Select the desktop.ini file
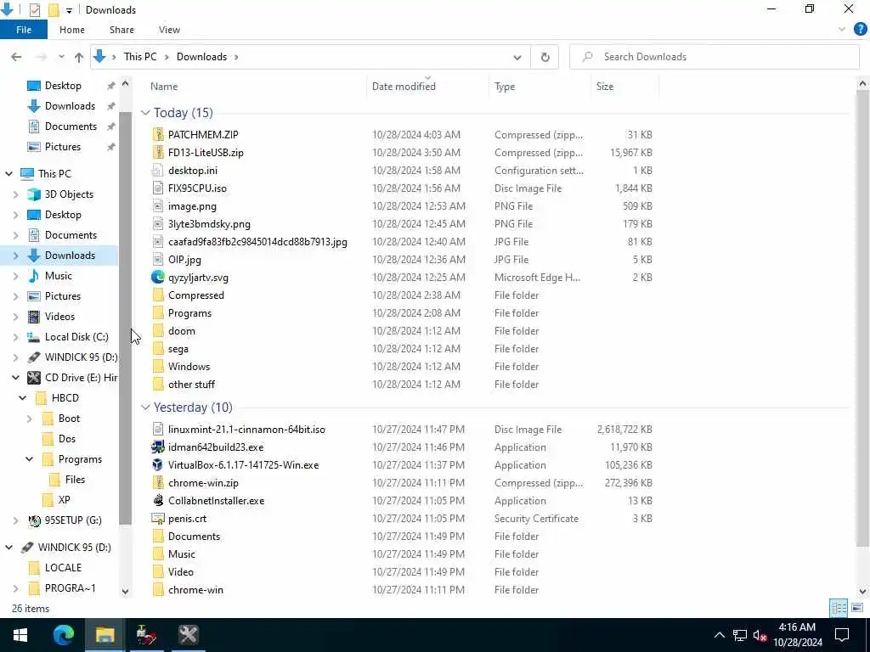The image size is (870, 652). coord(193,170)
